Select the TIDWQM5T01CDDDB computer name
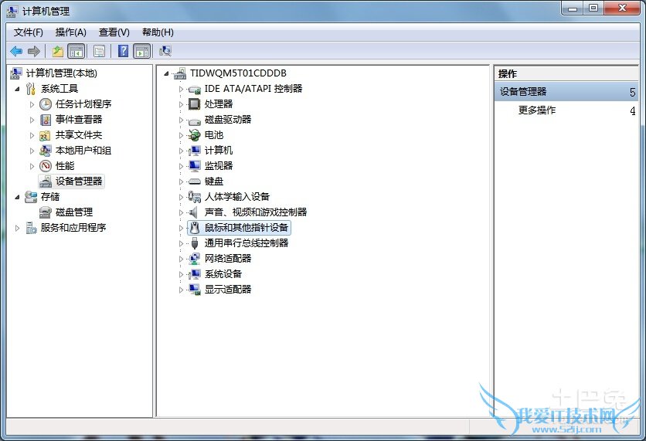646x441 pixels. (238, 73)
